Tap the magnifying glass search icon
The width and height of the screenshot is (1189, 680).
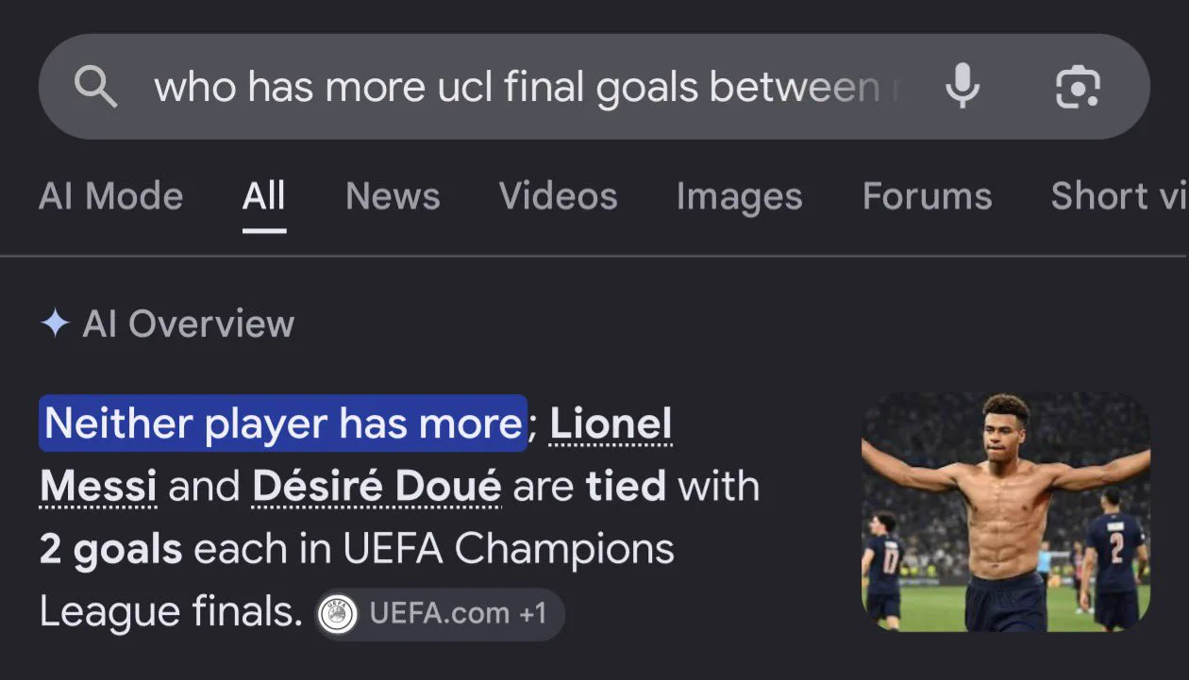95,88
